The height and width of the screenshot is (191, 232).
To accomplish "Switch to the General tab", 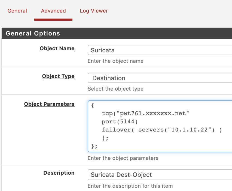I will click(x=17, y=11).
